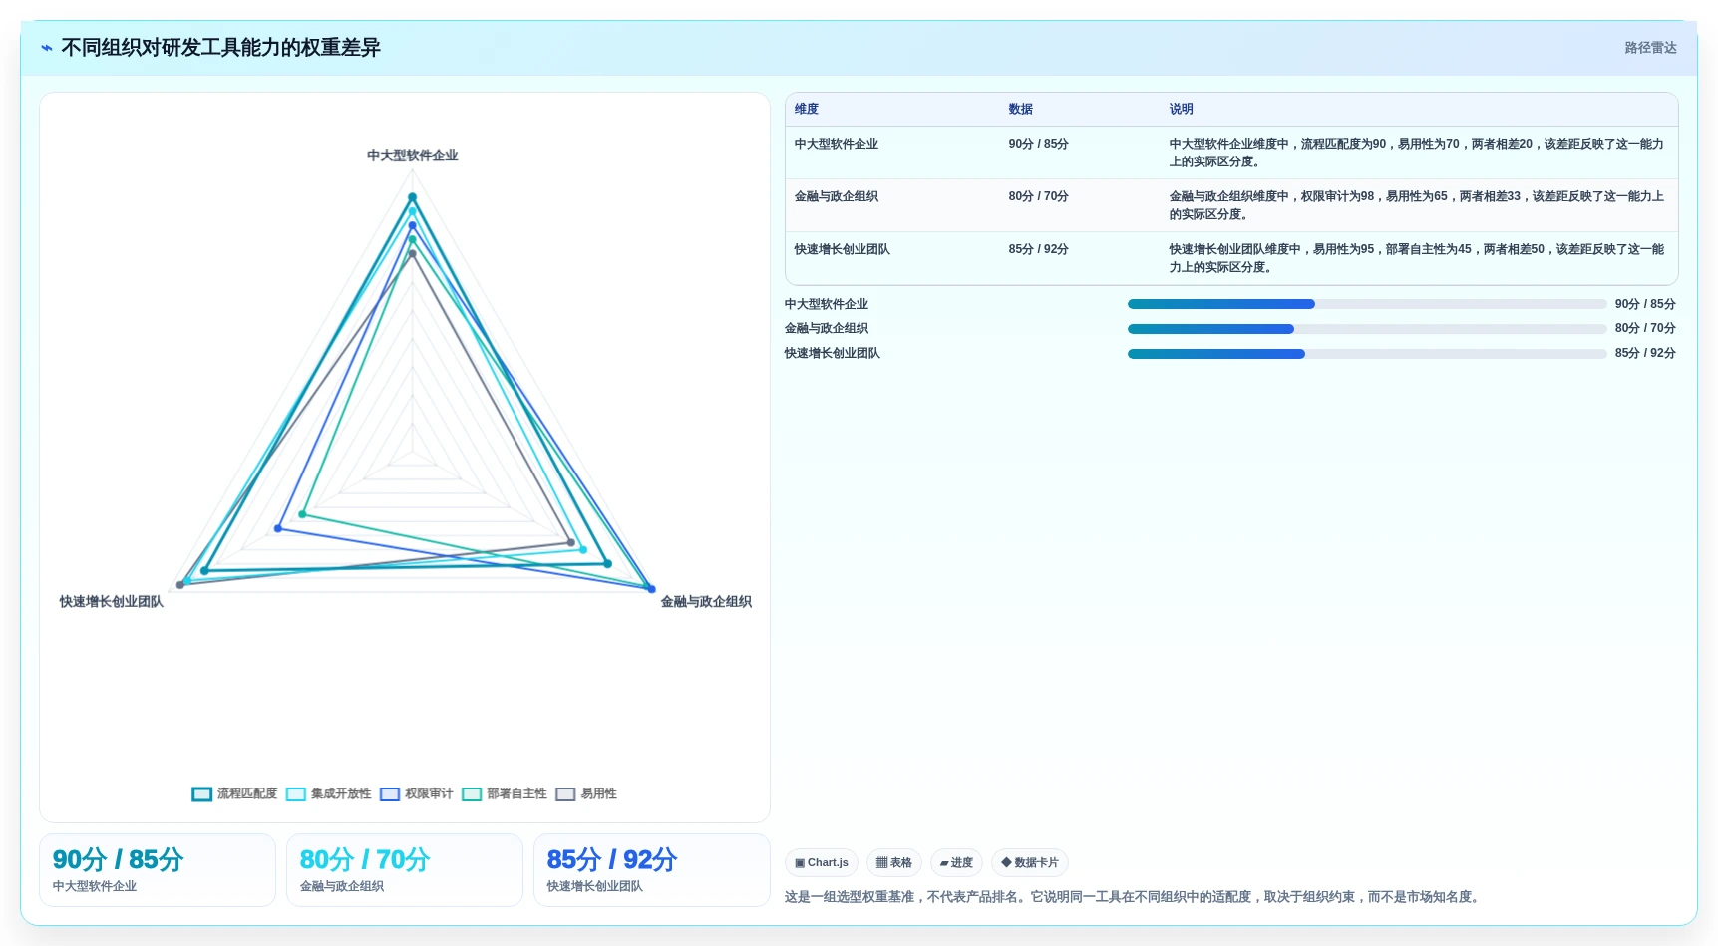This screenshot has width=1718, height=946.
Task: Click the progress row label 金融与政企组织
Action: (x=827, y=328)
